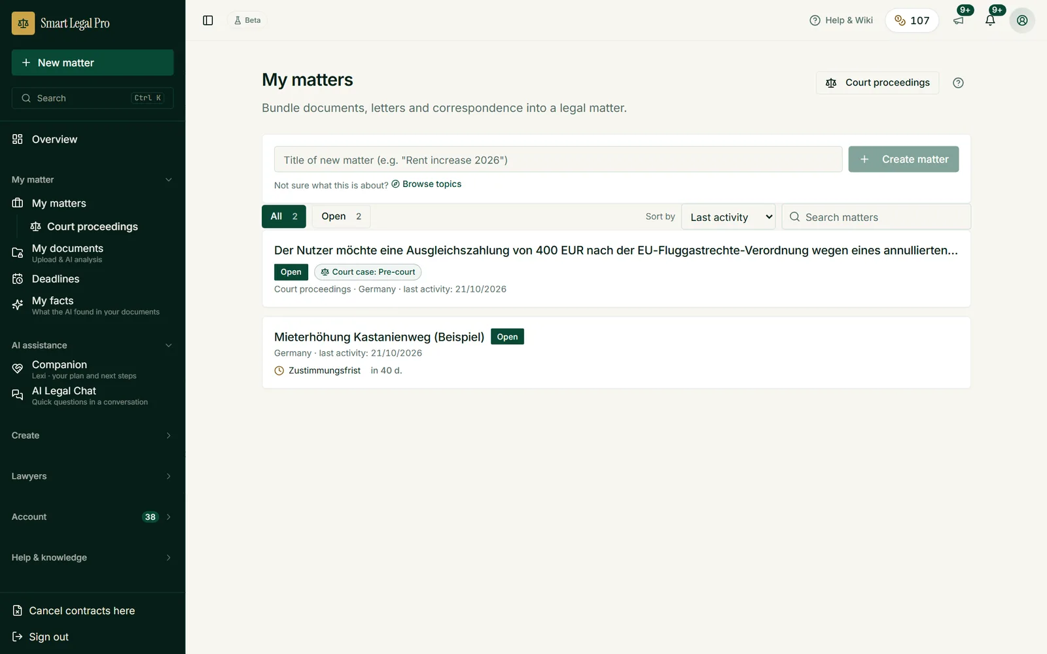Open the Overview page
1047x654 pixels.
(92, 139)
